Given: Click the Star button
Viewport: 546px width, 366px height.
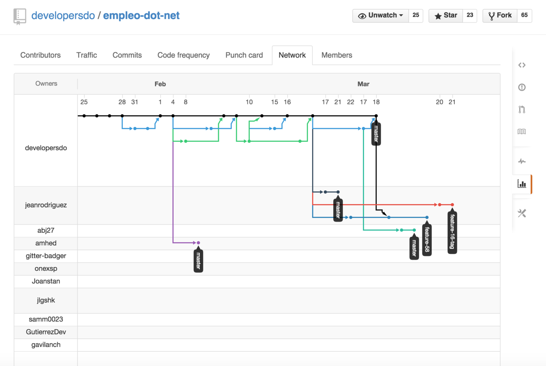Looking at the screenshot, I should [x=446, y=15].
